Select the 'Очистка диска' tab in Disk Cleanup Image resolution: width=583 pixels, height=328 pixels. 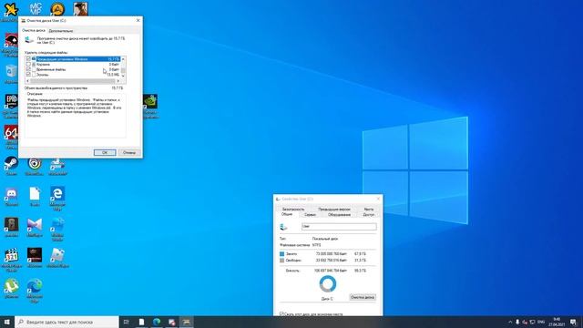34,30
